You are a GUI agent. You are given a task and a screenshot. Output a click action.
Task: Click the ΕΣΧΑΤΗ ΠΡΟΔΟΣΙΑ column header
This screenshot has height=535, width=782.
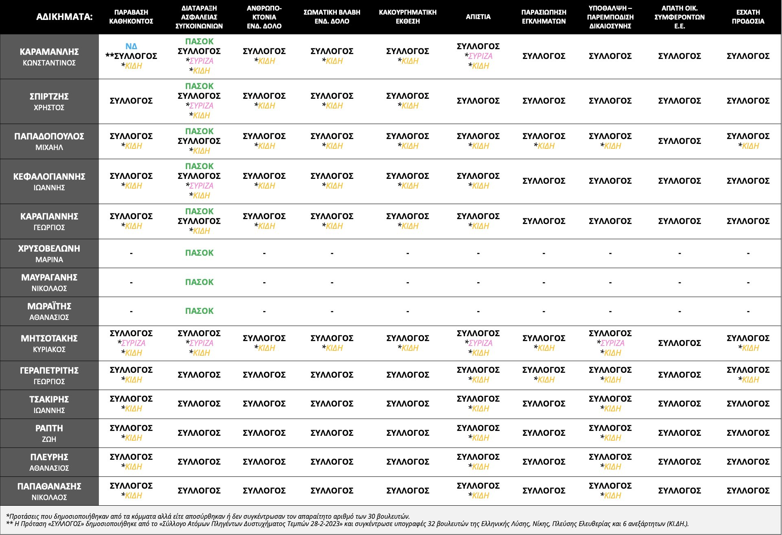pos(748,17)
